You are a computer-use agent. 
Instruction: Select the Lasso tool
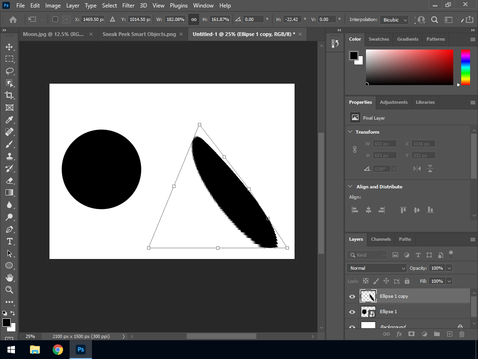tap(9, 71)
